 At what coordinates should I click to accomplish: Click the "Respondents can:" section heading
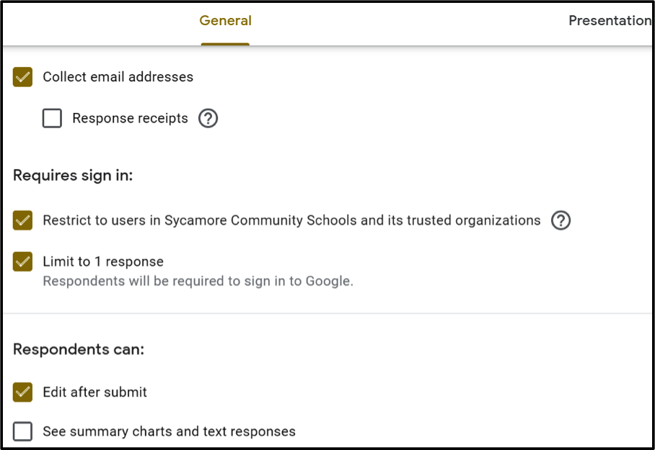tap(79, 350)
